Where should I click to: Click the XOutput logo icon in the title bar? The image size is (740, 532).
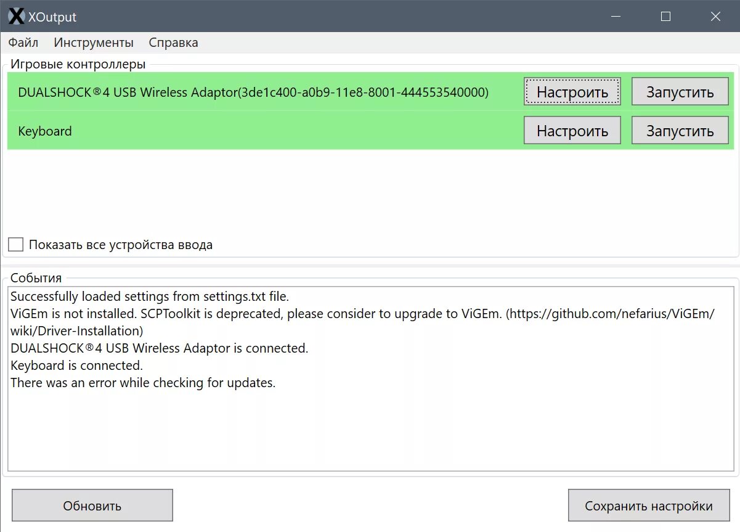click(x=16, y=16)
